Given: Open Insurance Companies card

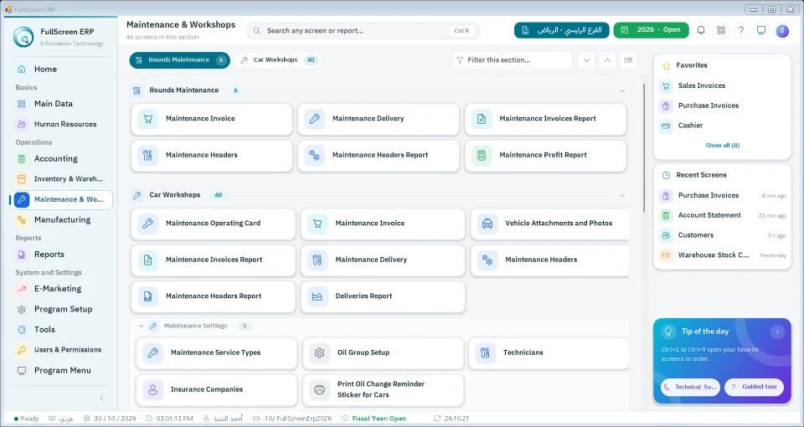Looking at the screenshot, I should pyautogui.click(x=216, y=389).
